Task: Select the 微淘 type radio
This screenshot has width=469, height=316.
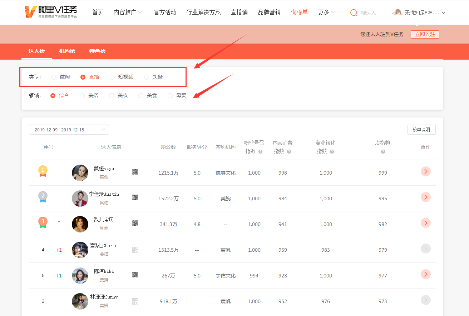Action: (x=54, y=77)
